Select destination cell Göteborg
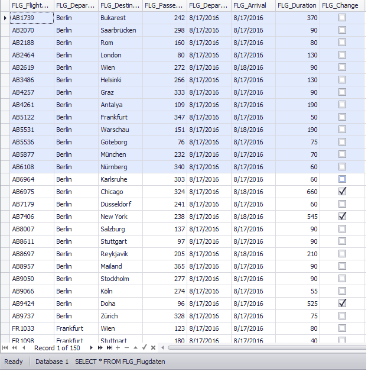 point(121,142)
